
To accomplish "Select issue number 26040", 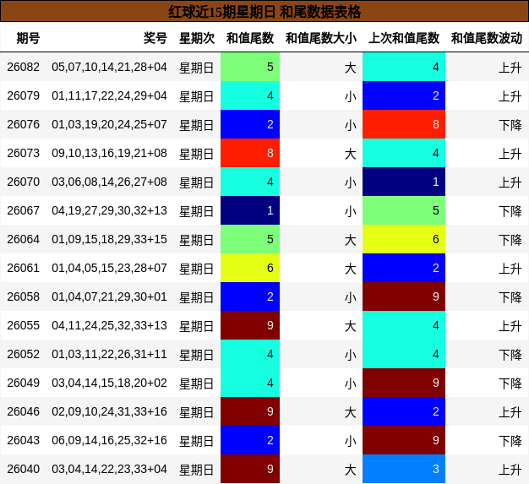I will point(24,469).
